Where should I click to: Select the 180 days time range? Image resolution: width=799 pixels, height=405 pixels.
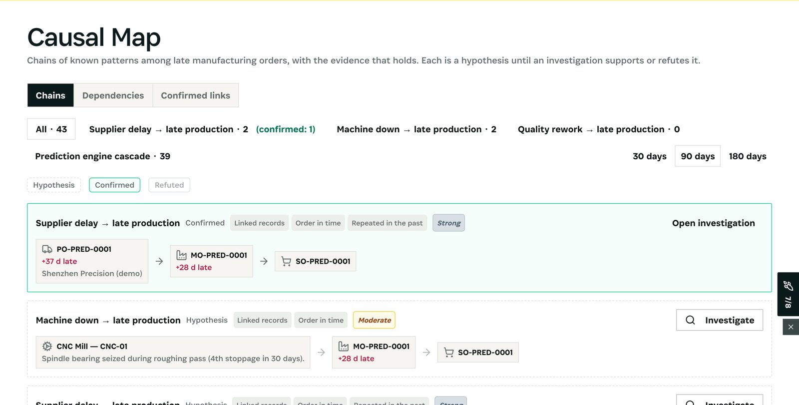748,156
